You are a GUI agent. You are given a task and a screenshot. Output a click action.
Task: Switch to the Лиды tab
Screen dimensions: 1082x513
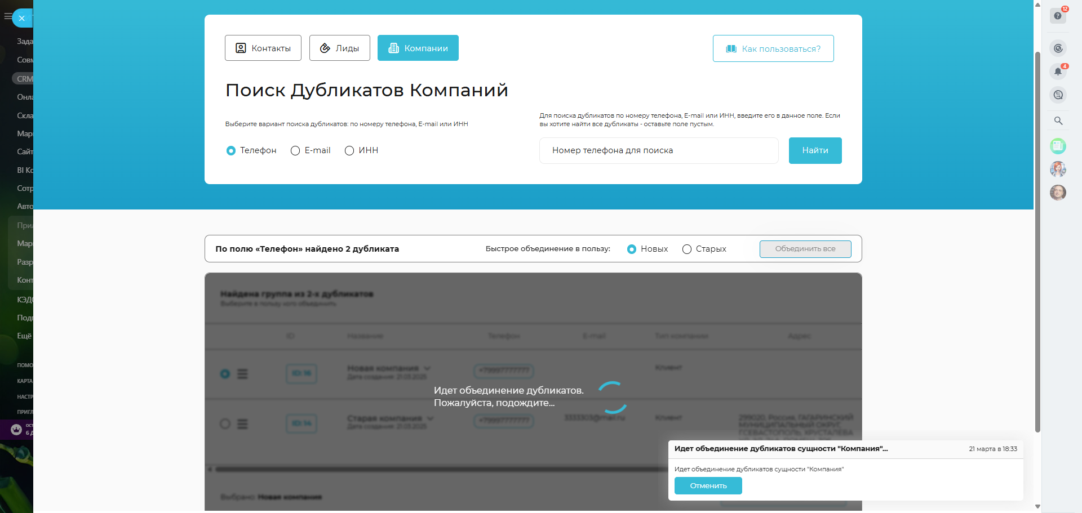point(339,48)
